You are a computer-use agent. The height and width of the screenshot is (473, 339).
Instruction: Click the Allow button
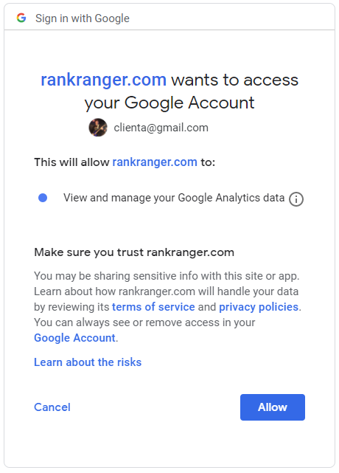(x=273, y=407)
